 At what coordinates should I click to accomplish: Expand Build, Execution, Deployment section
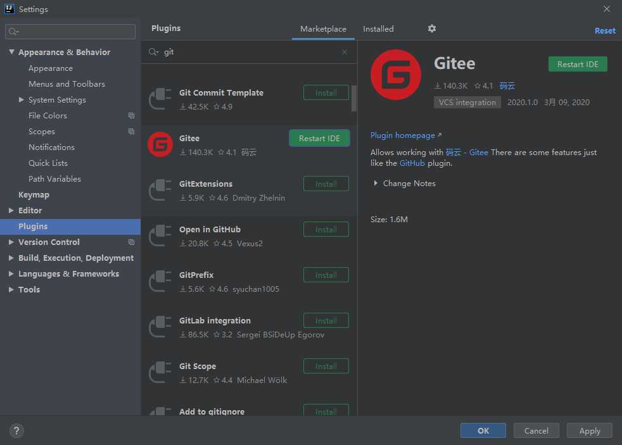[x=11, y=258]
